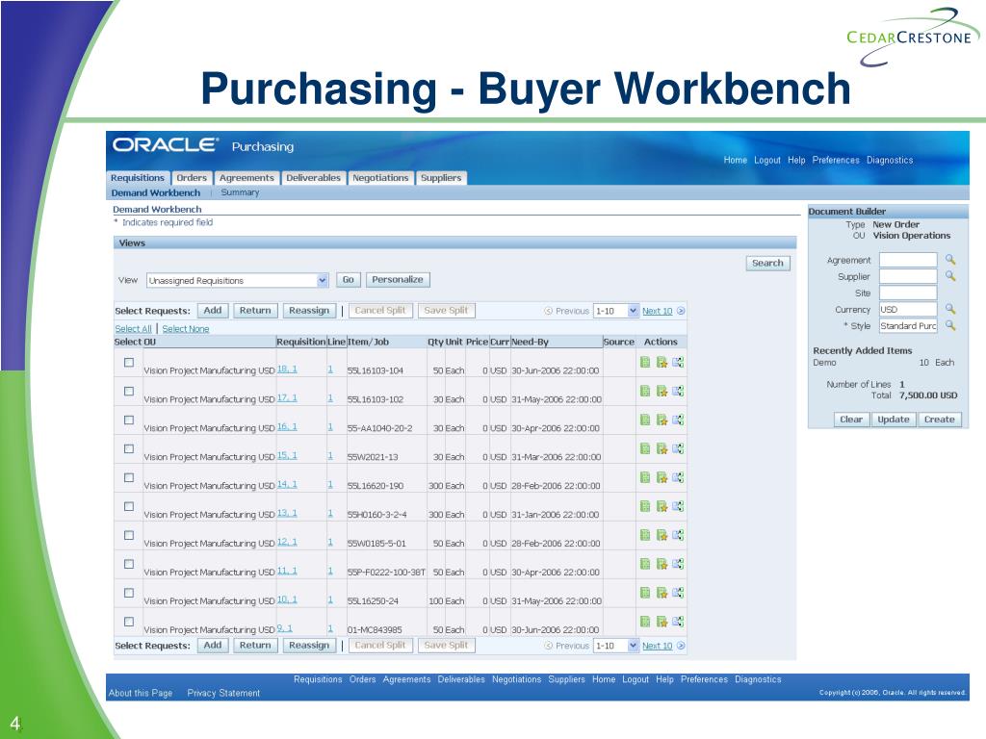The width and height of the screenshot is (986, 739).
Task: Click the Search button
Action: [767, 264]
